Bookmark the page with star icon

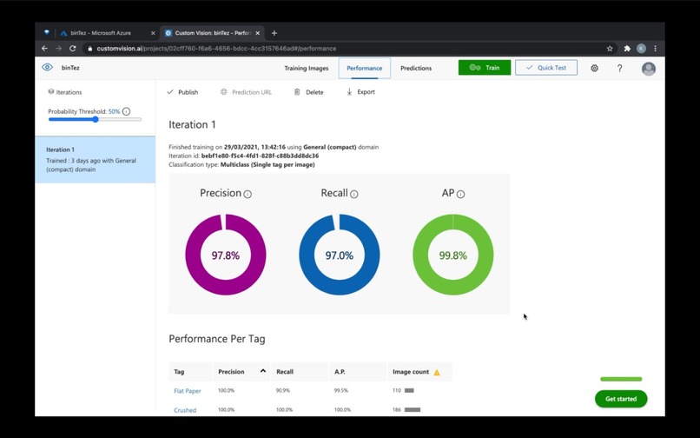[x=610, y=49]
